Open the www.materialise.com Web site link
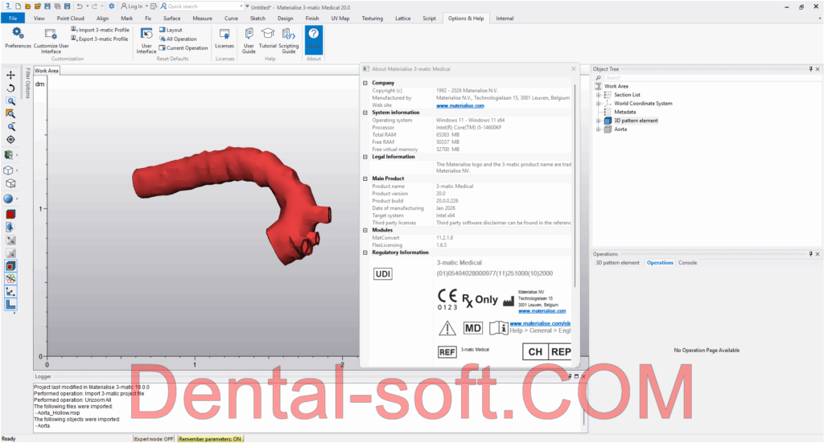 pyautogui.click(x=459, y=105)
